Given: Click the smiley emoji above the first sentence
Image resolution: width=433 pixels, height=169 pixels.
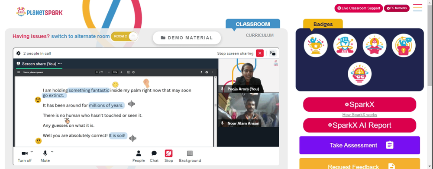Looking at the screenshot, I should coord(115,84).
